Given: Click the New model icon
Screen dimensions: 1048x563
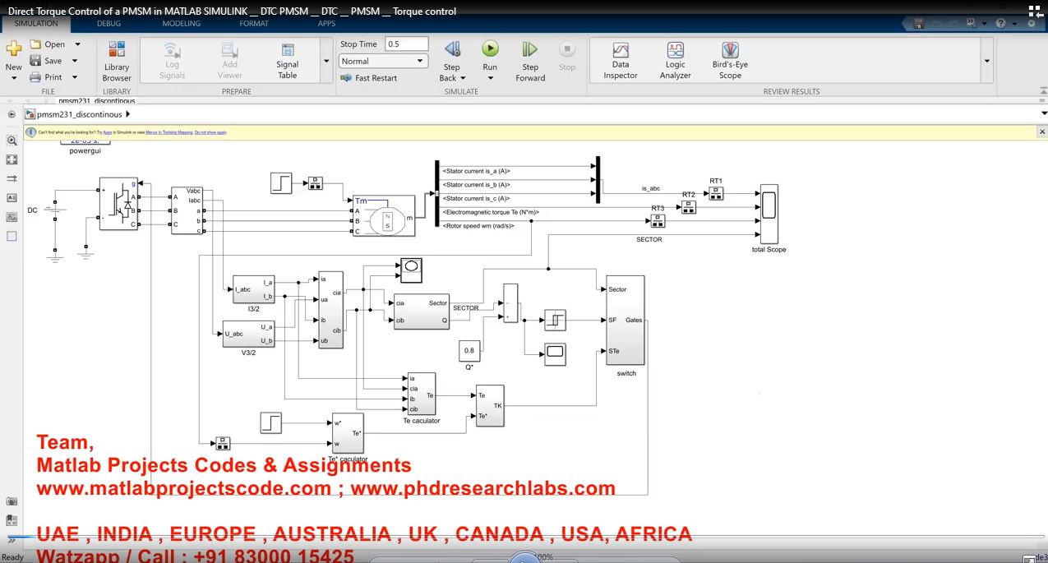Looking at the screenshot, I should (x=13, y=49).
